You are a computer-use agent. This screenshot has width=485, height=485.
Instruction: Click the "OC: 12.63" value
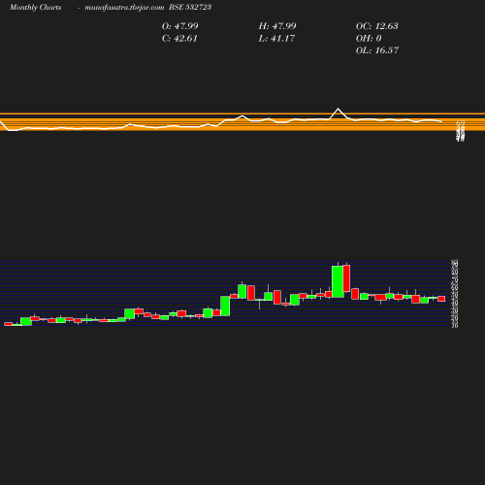tap(377, 26)
